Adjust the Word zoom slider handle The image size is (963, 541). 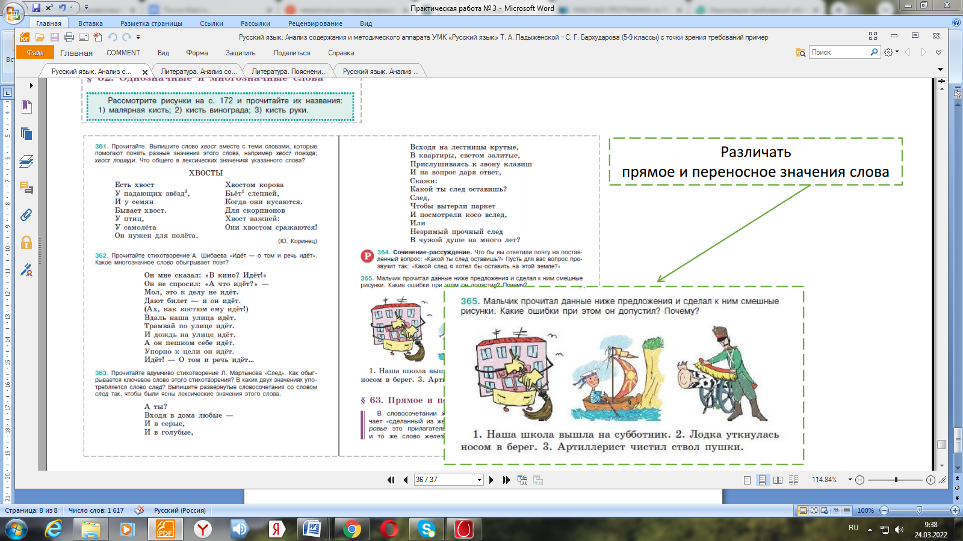click(x=919, y=510)
